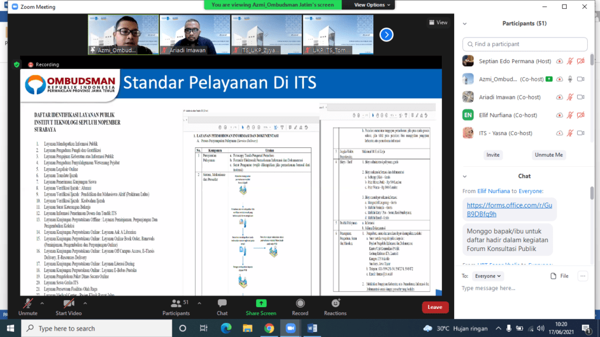Open chat more options ellipsis
Screen dimensions: 600x337
[x=582, y=276]
